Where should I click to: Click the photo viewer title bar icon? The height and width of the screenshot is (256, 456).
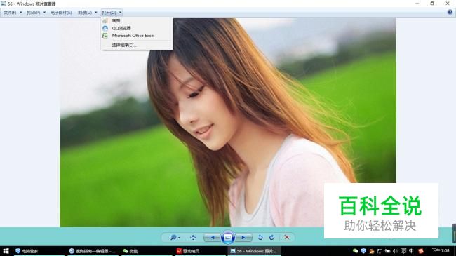(x=4, y=4)
